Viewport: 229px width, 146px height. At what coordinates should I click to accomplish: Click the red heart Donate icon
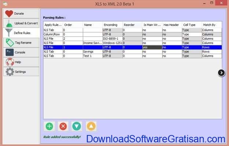point(9,14)
